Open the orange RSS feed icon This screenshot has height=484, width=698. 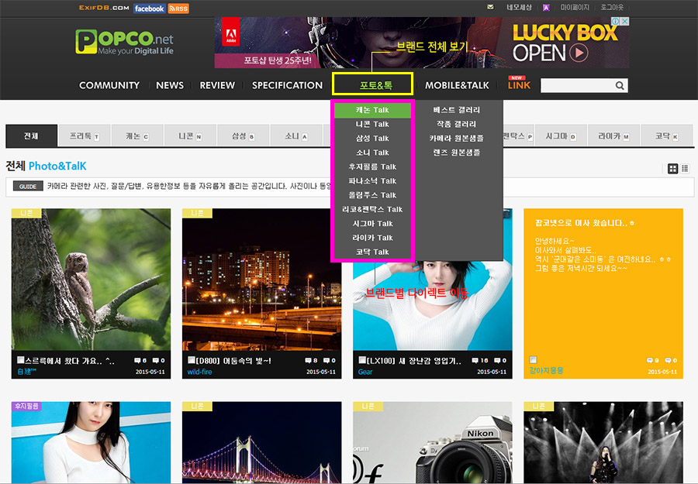coord(178,9)
